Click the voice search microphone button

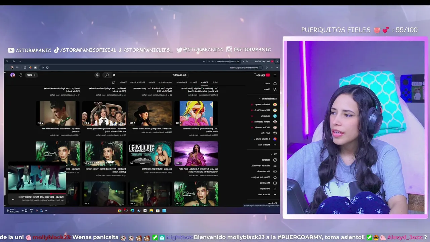point(97,75)
